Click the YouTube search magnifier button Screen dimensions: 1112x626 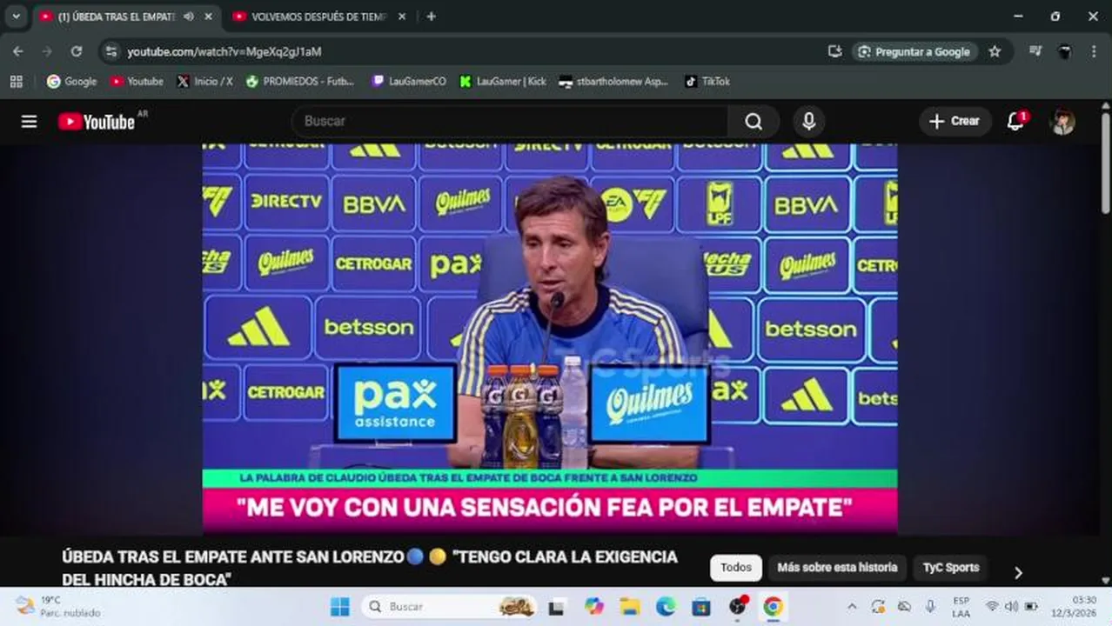coord(754,122)
